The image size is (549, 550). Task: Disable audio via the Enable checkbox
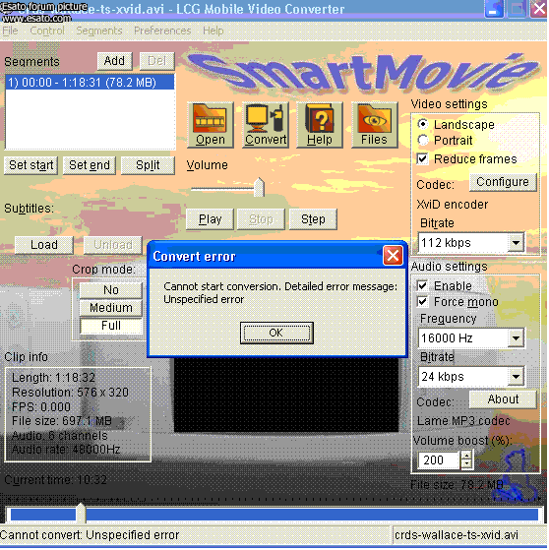click(422, 285)
